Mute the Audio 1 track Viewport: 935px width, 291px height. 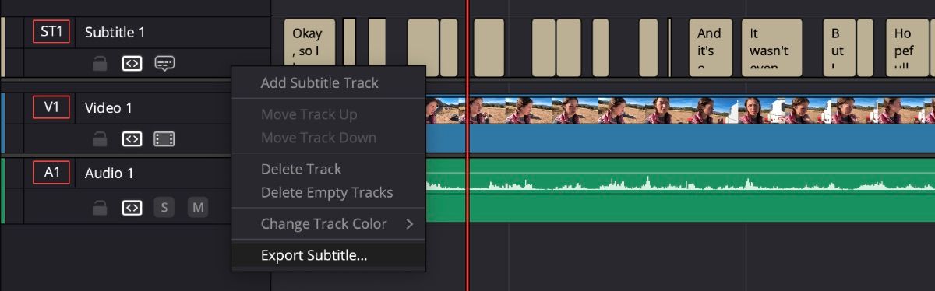(x=198, y=208)
